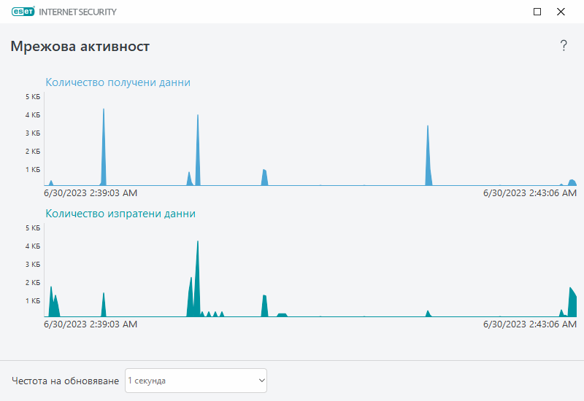Click the 2:39:03 AM timestamp under sent chart
Screen dimensions: 584x401
91,324
